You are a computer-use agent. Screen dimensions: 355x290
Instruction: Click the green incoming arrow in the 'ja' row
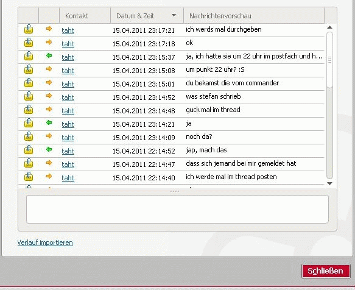pos(49,122)
